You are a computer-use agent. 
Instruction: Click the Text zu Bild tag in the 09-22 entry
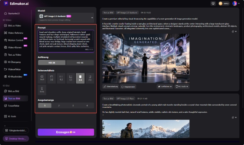tap(108, 13)
